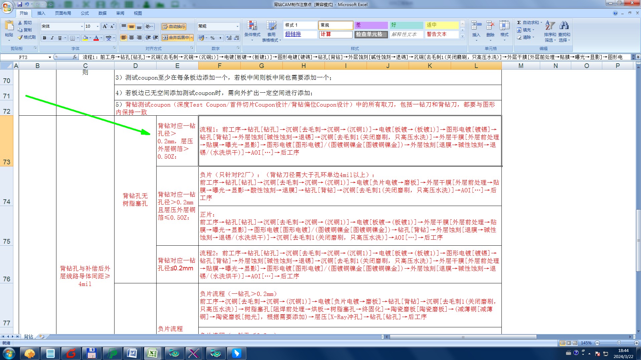The image size is (641, 360).
Task: Open the number format 常规 dropdown
Action: pos(237,26)
